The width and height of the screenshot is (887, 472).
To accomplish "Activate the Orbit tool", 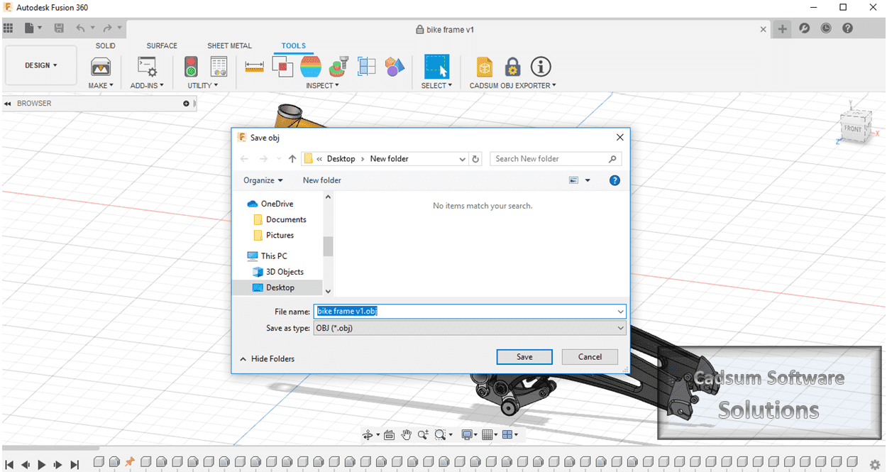I will pos(368,434).
